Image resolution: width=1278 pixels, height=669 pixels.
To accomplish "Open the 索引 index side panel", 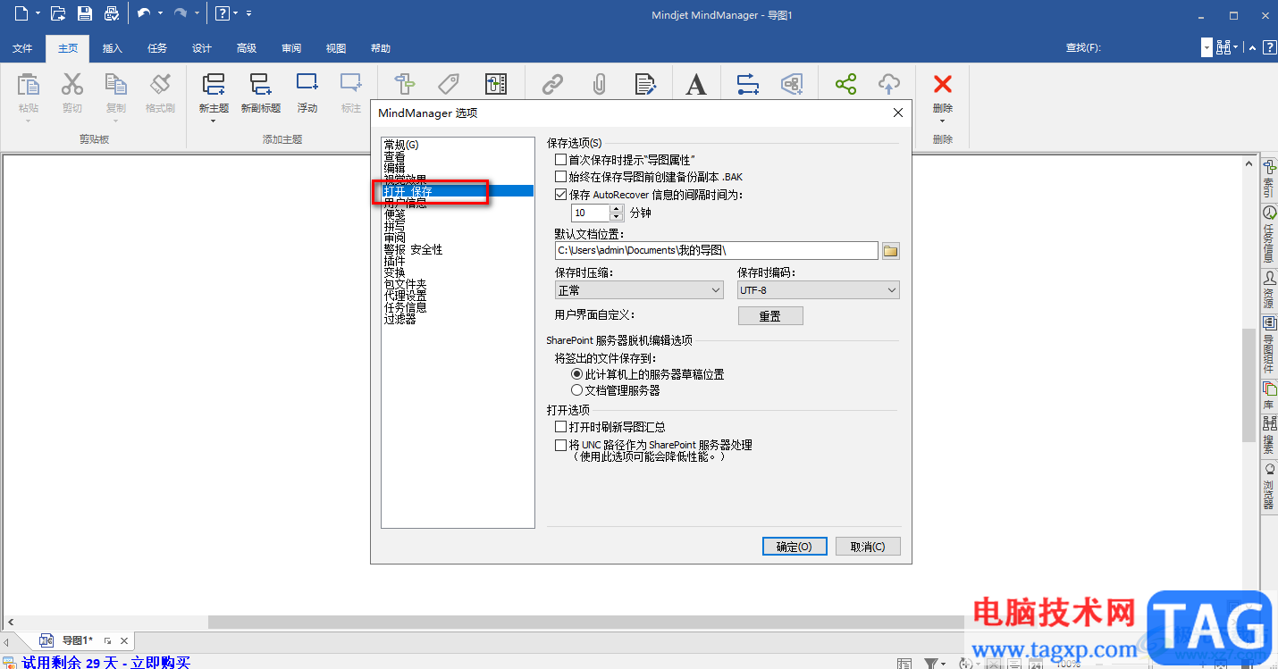I will [1268, 178].
